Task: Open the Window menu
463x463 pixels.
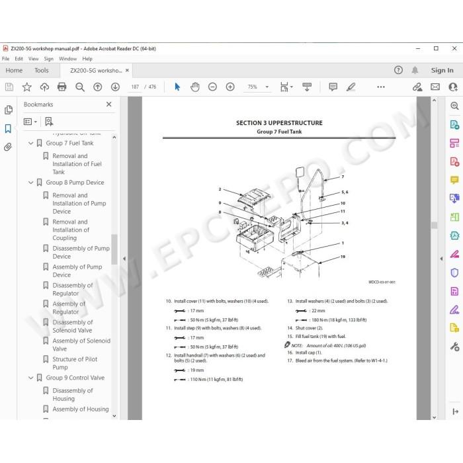Action: [x=67, y=59]
